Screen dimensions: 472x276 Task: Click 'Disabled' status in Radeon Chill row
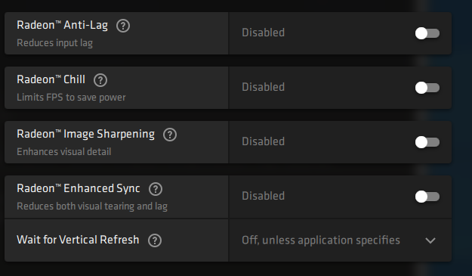point(263,87)
